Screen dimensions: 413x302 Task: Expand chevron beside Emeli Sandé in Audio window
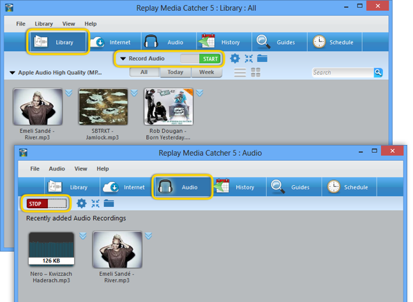coord(149,236)
